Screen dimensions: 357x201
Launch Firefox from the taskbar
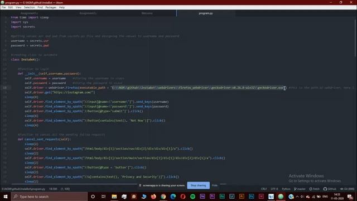pyautogui.click(x=153, y=197)
